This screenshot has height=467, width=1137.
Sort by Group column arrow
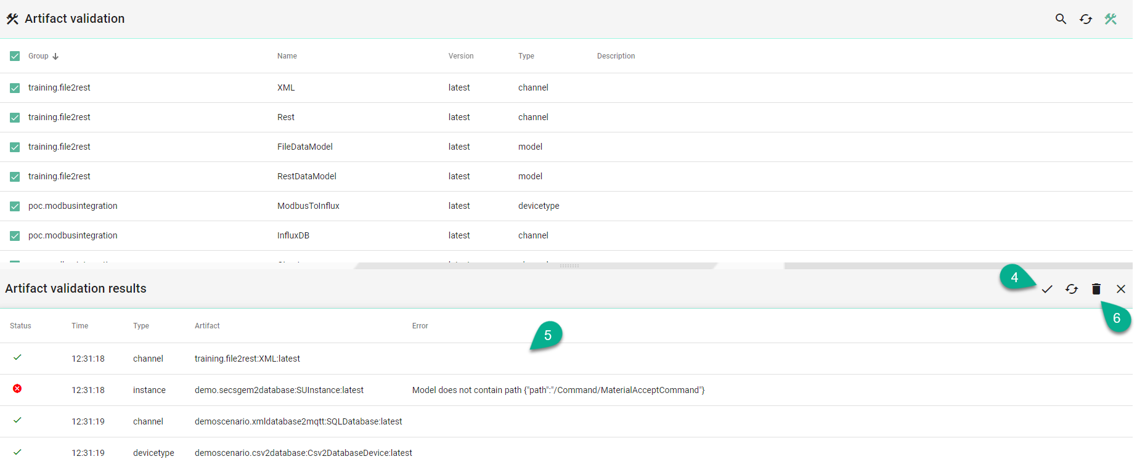point(55,56)
